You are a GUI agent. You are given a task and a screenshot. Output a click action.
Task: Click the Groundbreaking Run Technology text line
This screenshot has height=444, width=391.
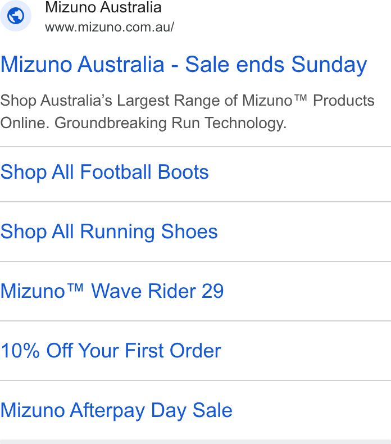tap(170, 123)
